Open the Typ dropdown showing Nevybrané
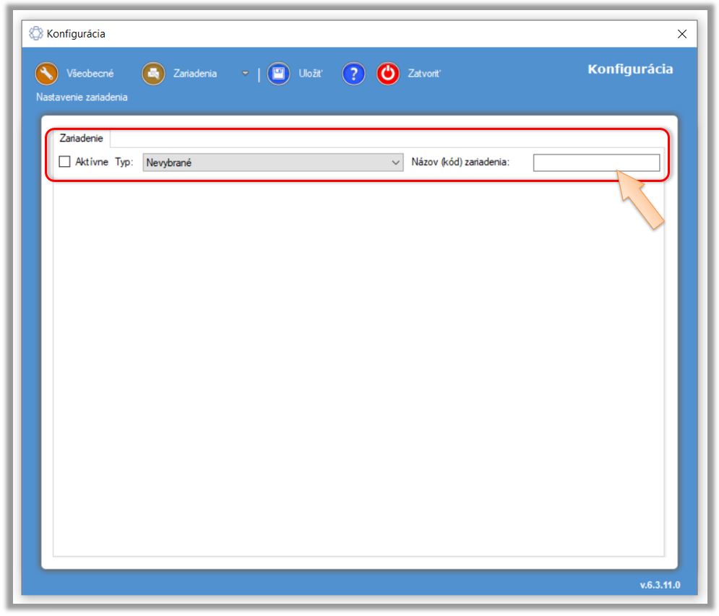This screenshot has width=719, height=616. click(267, 163)
